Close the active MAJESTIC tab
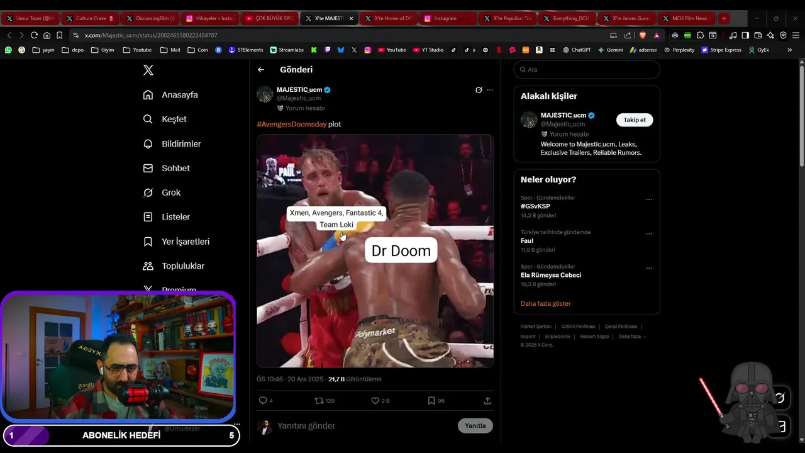This screenshot has width=805, height=453. 351,18
